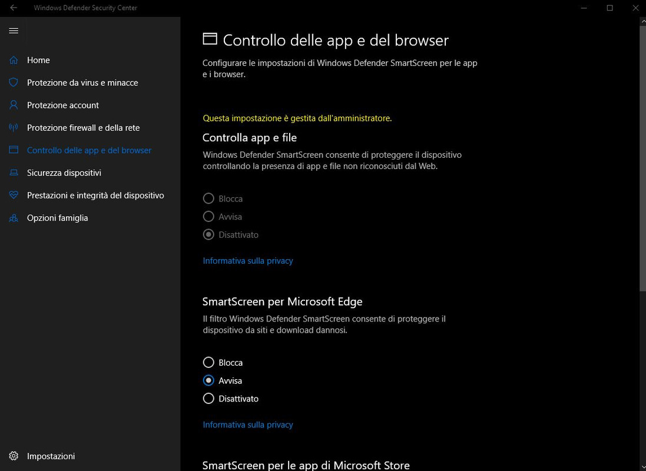Screen dimensions: 646x471
Task: Click the SmartScreen per Microsoft Edge heading
Action: point(282,301)
